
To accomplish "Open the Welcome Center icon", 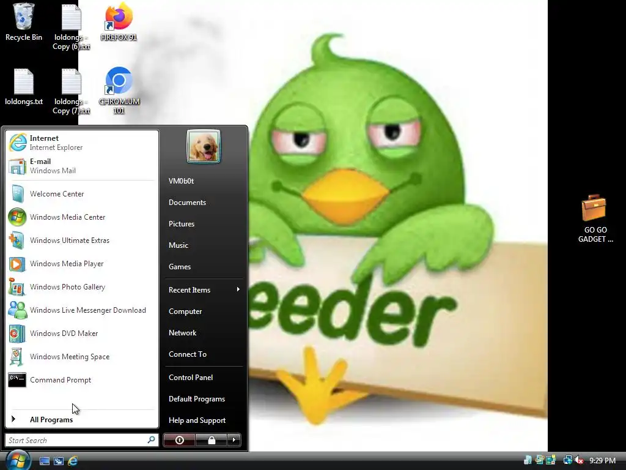I will pos(17,194).
